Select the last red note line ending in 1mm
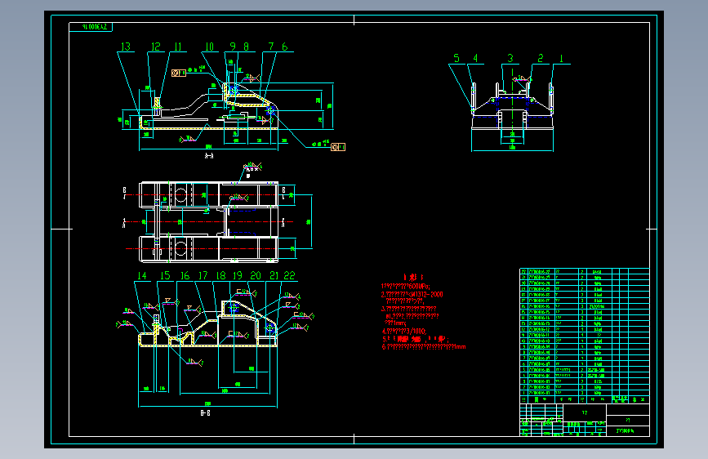The height and width of the screenshot is (459, 708). [x=424, y=347]
